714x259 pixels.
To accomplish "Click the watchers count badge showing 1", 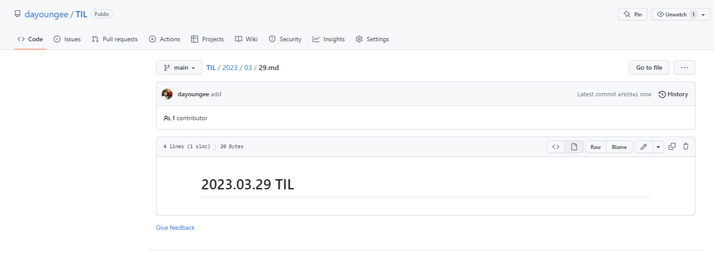I will [694, 14].
